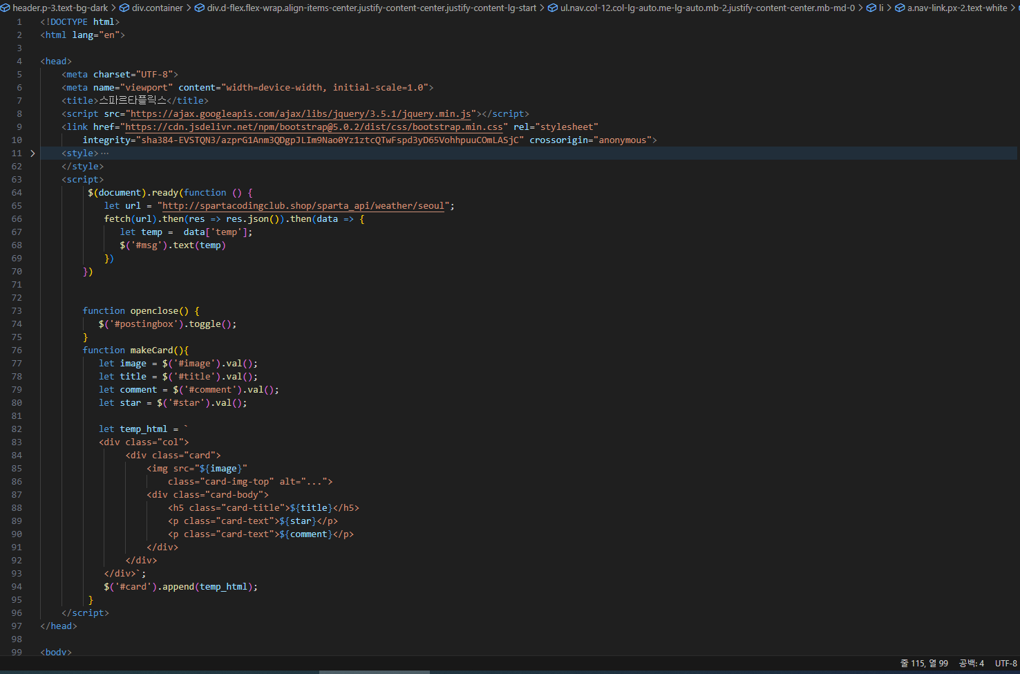The height and width of the screenshot is (674, 1020).
Task: Select the div.d-flex.flex-wrap breadcrumb label
Action: (x=372, y=8)
